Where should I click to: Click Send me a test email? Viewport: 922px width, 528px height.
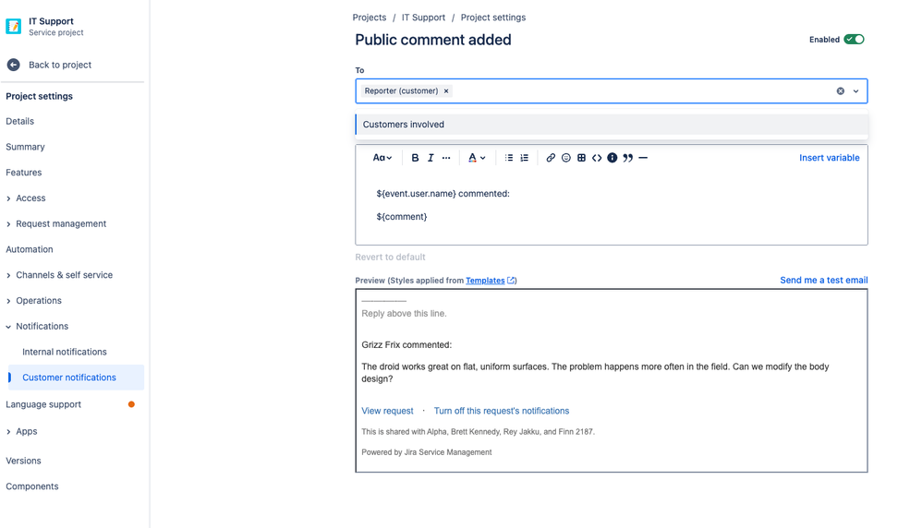click(824, 280)
